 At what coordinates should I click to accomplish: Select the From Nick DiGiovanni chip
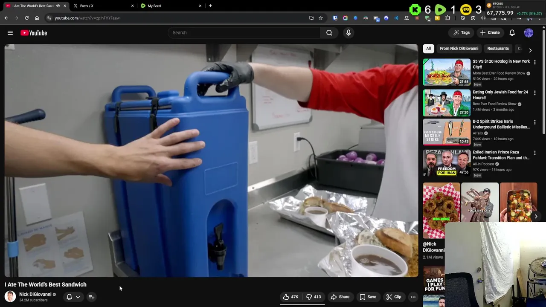459,49
